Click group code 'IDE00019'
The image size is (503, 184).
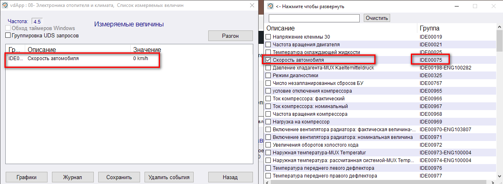pos(431,37)
